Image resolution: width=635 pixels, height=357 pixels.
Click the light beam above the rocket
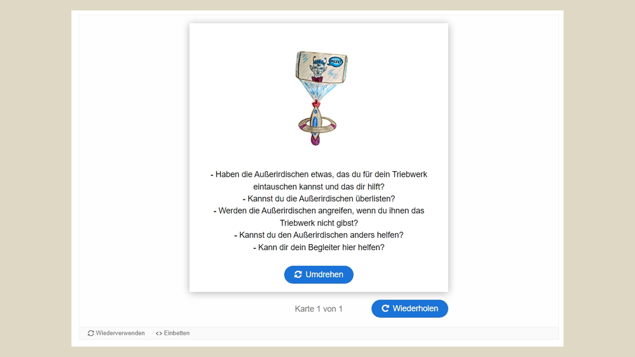[x=317, y=91]
